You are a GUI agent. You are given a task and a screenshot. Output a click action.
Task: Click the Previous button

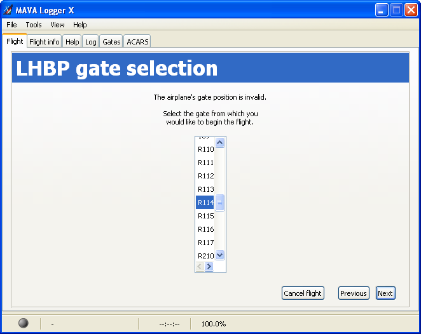click(x=354, y=293)
